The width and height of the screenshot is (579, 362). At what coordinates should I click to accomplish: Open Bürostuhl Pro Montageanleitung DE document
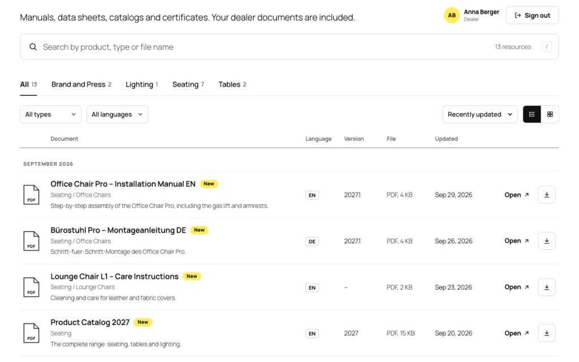(517, 241)
